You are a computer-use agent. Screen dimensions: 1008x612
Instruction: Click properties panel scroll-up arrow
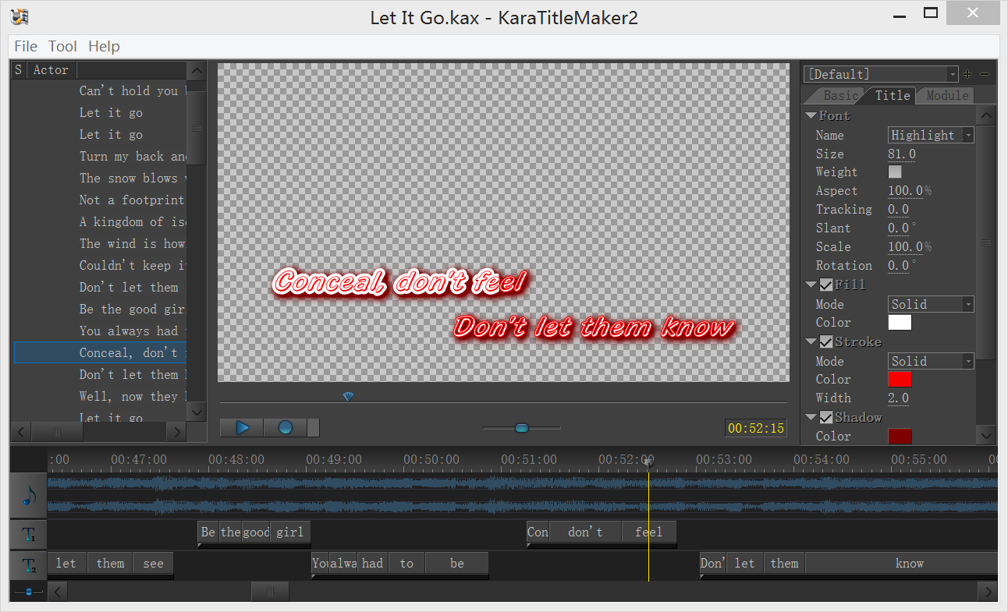click(986, 116)
